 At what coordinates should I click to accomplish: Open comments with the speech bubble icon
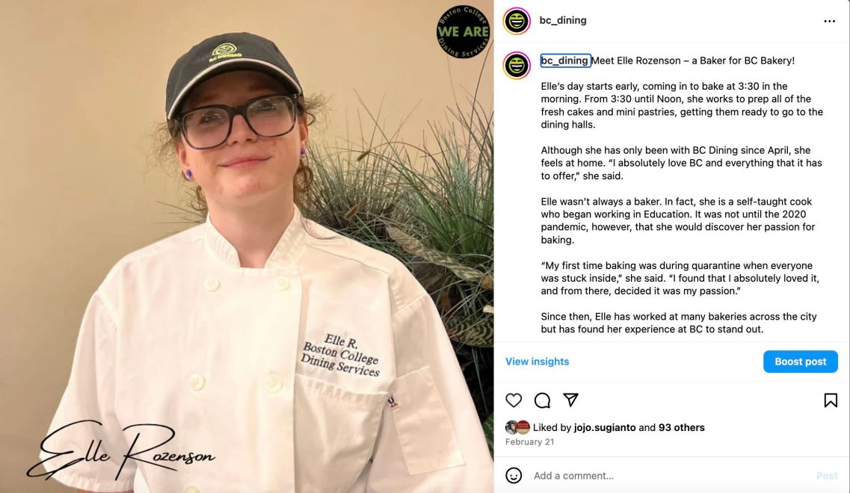tap(542, 400)
